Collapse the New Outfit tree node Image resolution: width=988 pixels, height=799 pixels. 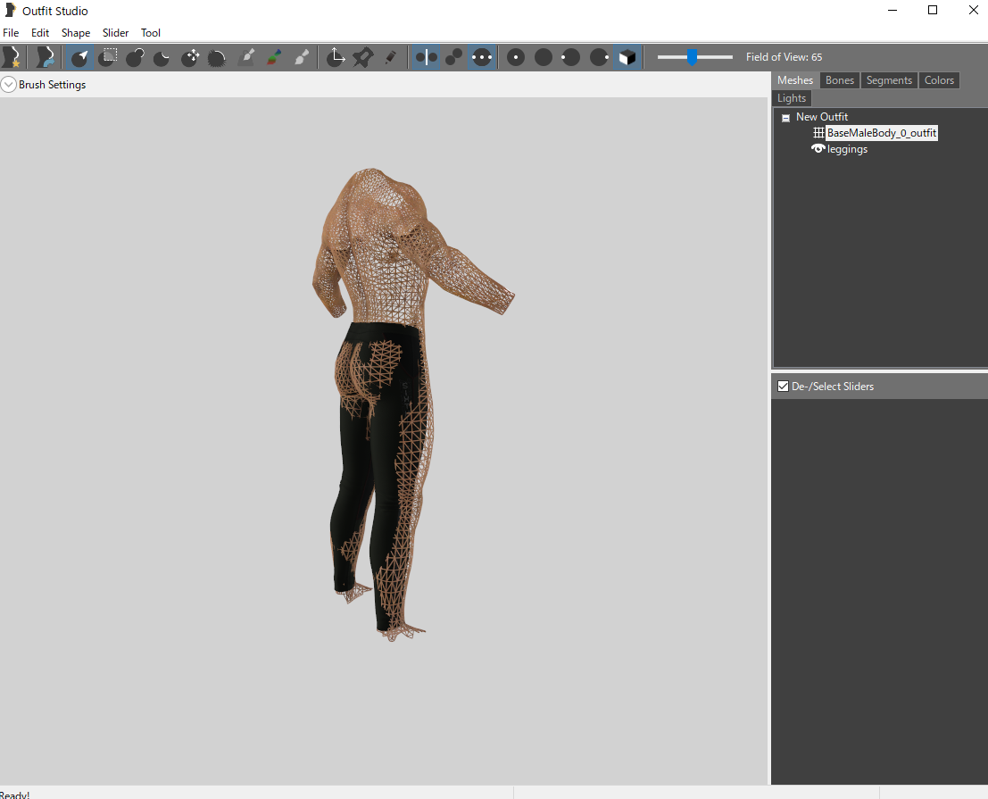[785, 118]
